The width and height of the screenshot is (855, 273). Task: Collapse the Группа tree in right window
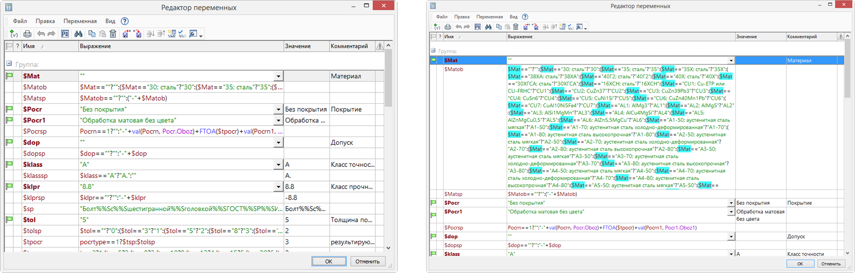[433, 50]
